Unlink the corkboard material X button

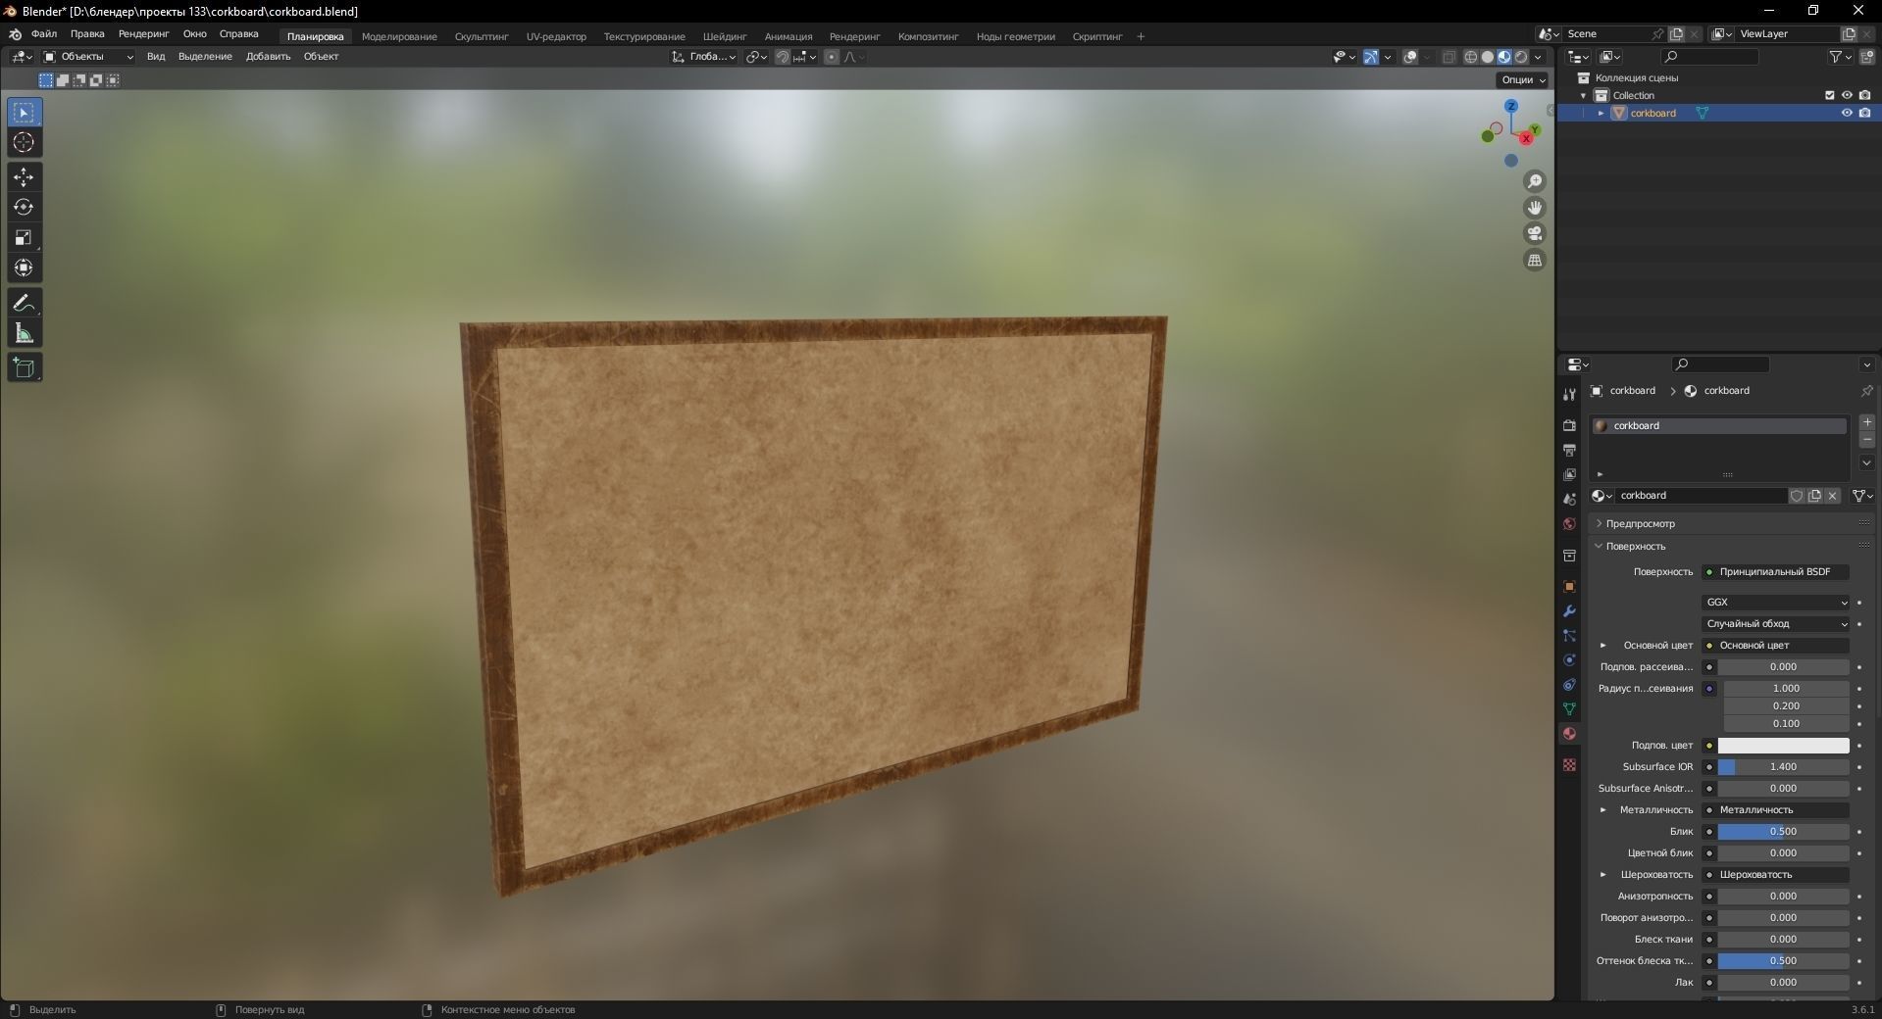tap(1832, 496)
